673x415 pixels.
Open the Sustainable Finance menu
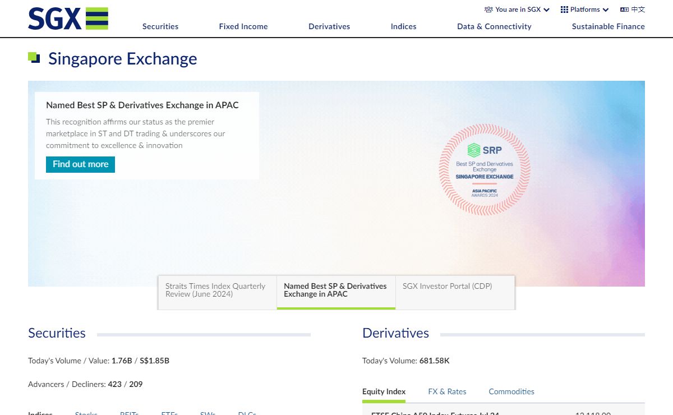pyautogui.click(x=608, y=26)
